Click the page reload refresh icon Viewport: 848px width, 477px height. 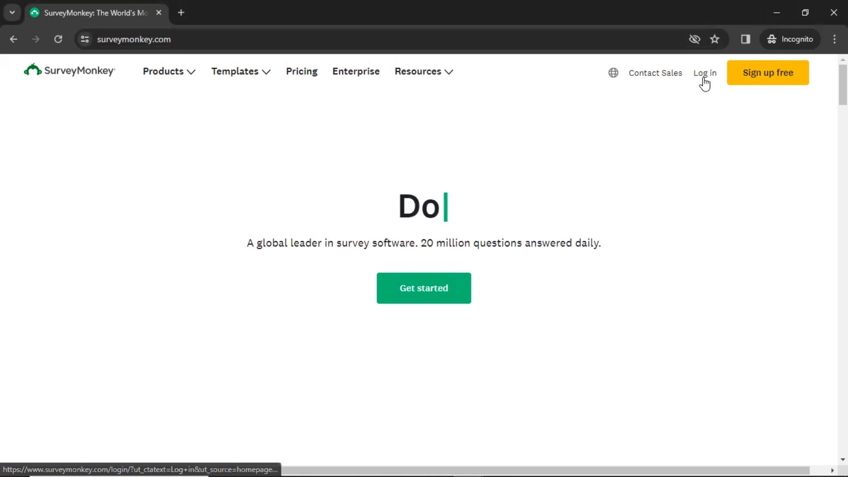[58, 39]
